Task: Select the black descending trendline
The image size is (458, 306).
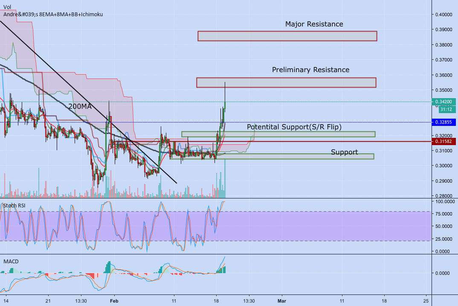Action: pyautogui.click(x=89, y=102)
